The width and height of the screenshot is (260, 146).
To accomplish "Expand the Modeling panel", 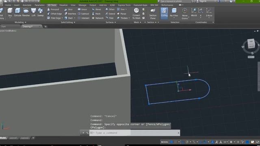I will [x=20, y=22].
